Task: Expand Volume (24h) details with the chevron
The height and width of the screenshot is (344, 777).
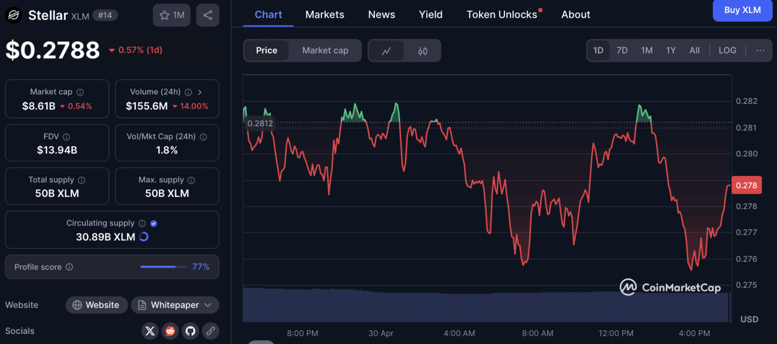Action: pos(200,92)
